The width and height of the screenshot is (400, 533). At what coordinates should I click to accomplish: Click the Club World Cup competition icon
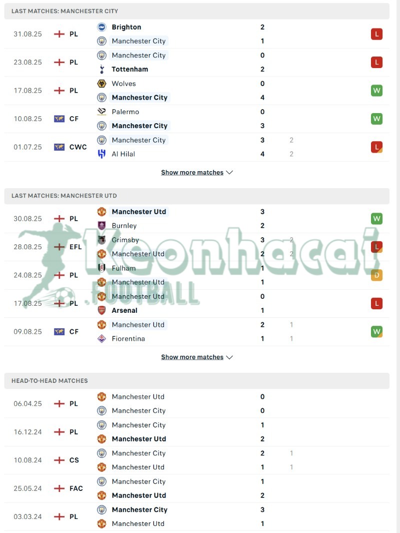click(60, 147)
